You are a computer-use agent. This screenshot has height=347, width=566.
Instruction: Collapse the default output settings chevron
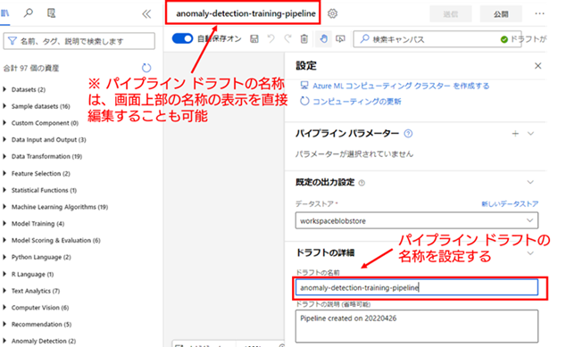click(530, 182)
